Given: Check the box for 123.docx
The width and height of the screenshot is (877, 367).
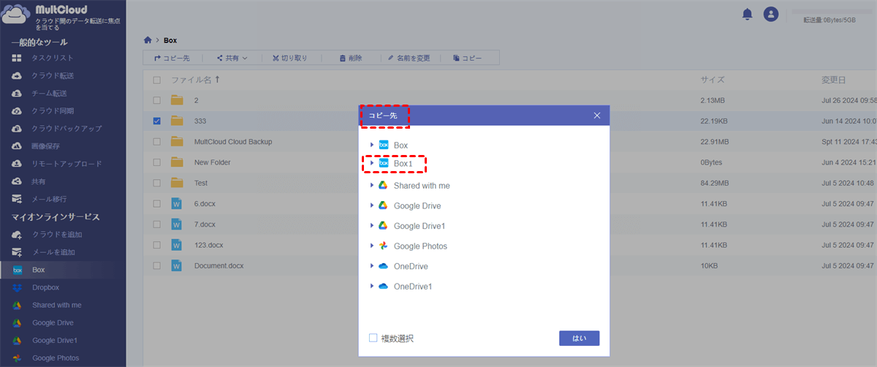Looking at the screenshot, I should (x=156, y=245).
